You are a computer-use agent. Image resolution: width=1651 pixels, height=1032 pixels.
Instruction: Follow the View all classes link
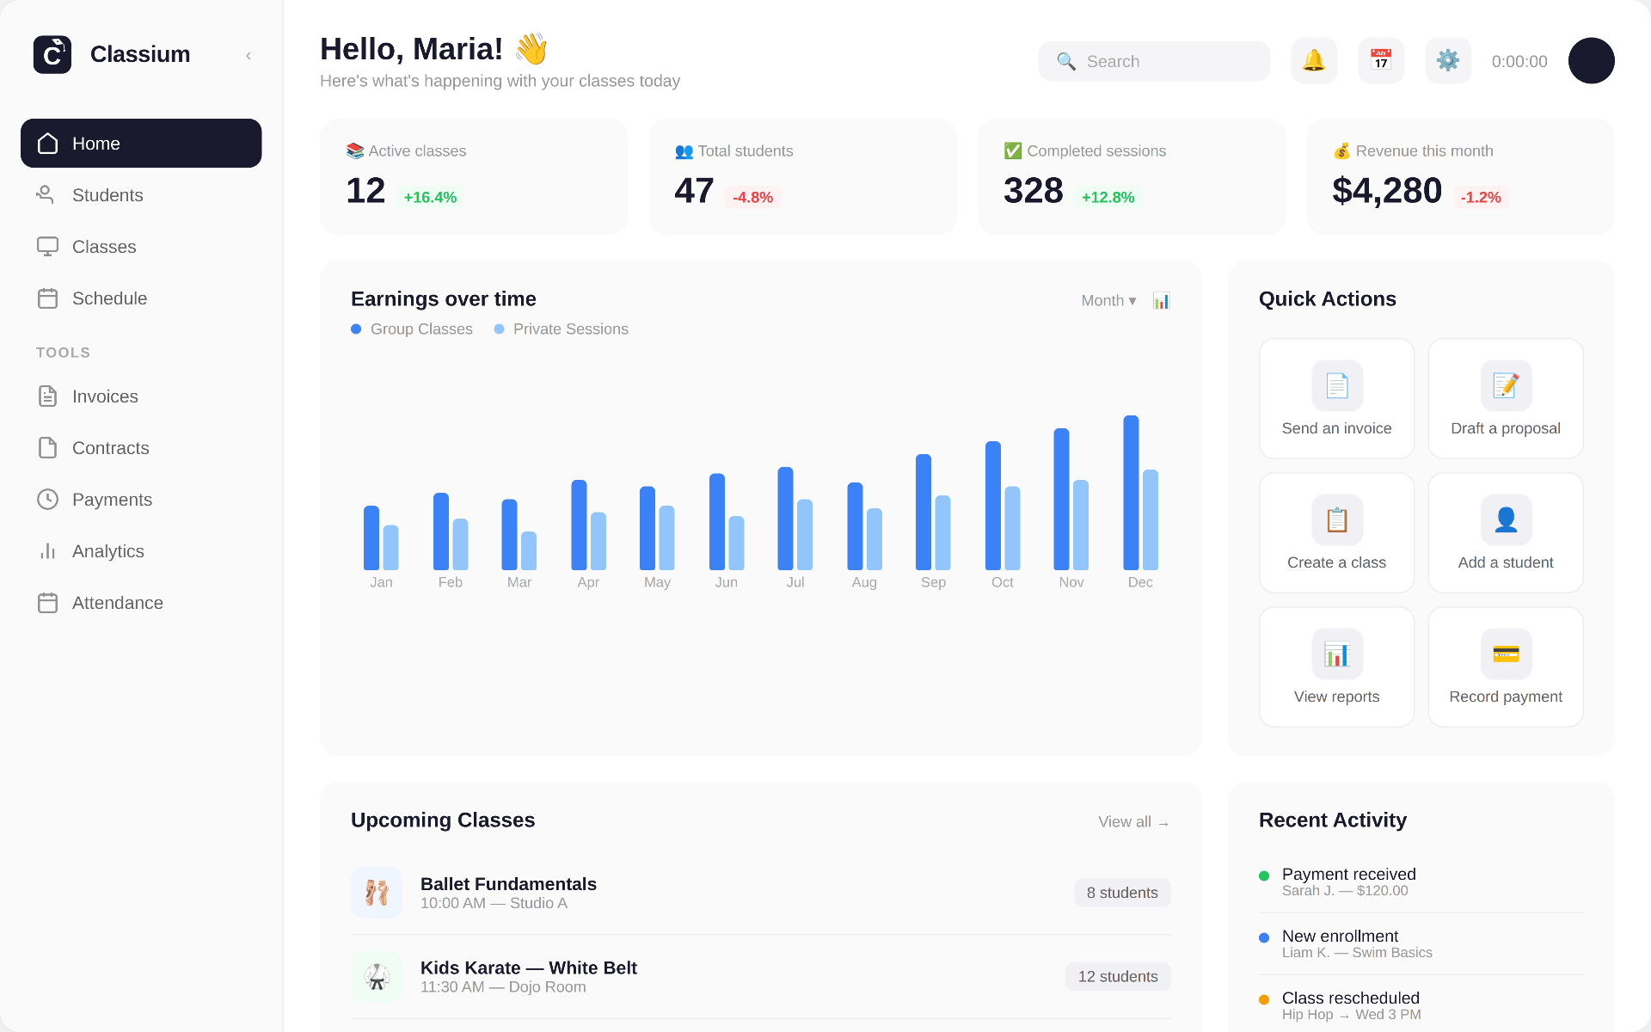coord(1133,822)
